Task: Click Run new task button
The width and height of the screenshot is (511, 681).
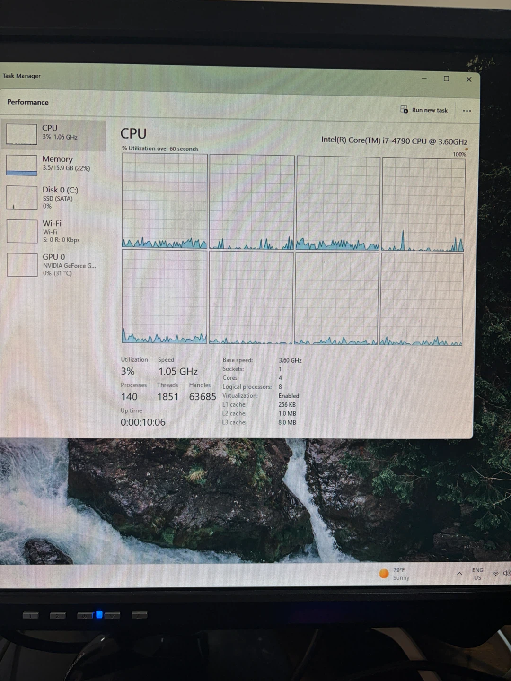Action: pos(424,110)
